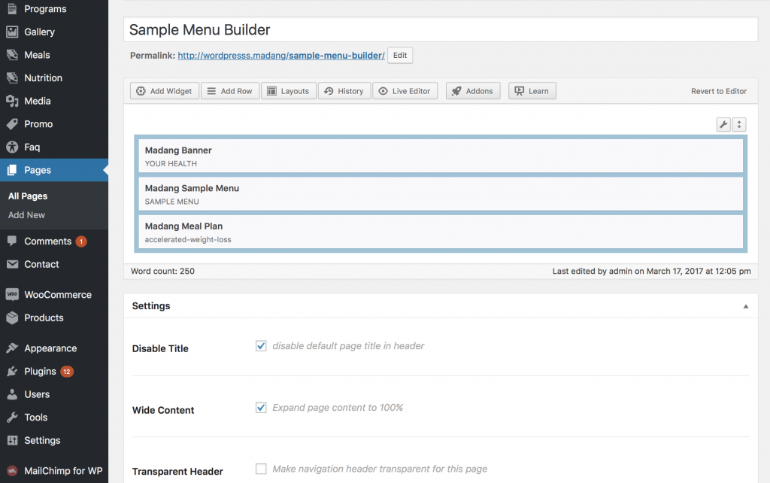Click the Gallery sidebar icon
The height and width of the screenshot is (483, 770).
pos(12,32)
